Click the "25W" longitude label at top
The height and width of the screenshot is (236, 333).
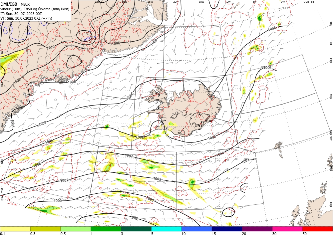point(150,2)
